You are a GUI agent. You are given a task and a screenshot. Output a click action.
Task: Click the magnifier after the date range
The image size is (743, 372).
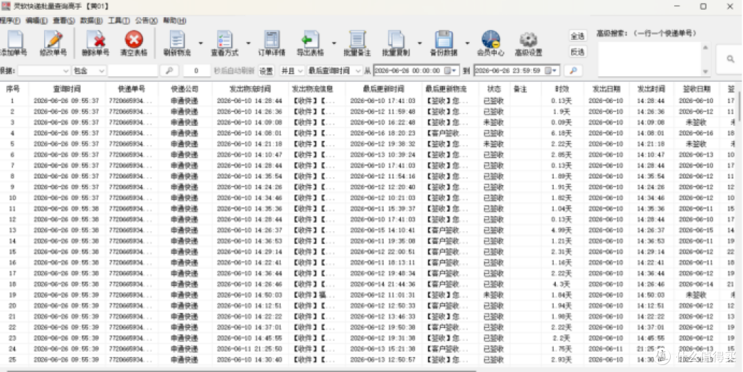573,71
